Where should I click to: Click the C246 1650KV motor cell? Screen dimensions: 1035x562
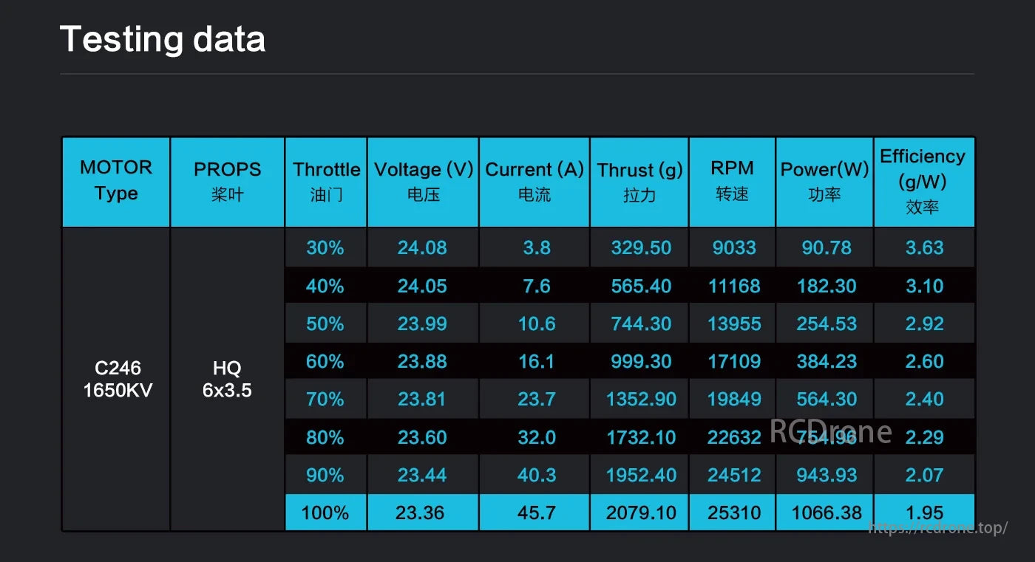pos(118,379)
